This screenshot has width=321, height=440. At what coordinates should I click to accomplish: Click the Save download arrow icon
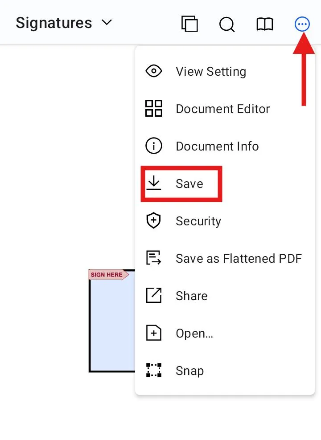pyautogui.click(x=154, y=183)
